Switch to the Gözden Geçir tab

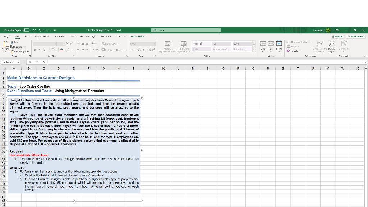88,36
